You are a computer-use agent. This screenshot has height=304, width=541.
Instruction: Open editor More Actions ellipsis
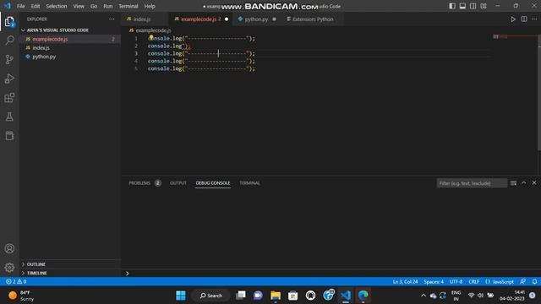(534, 19)
